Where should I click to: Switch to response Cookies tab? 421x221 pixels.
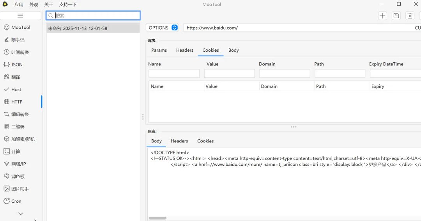point(205,141)
